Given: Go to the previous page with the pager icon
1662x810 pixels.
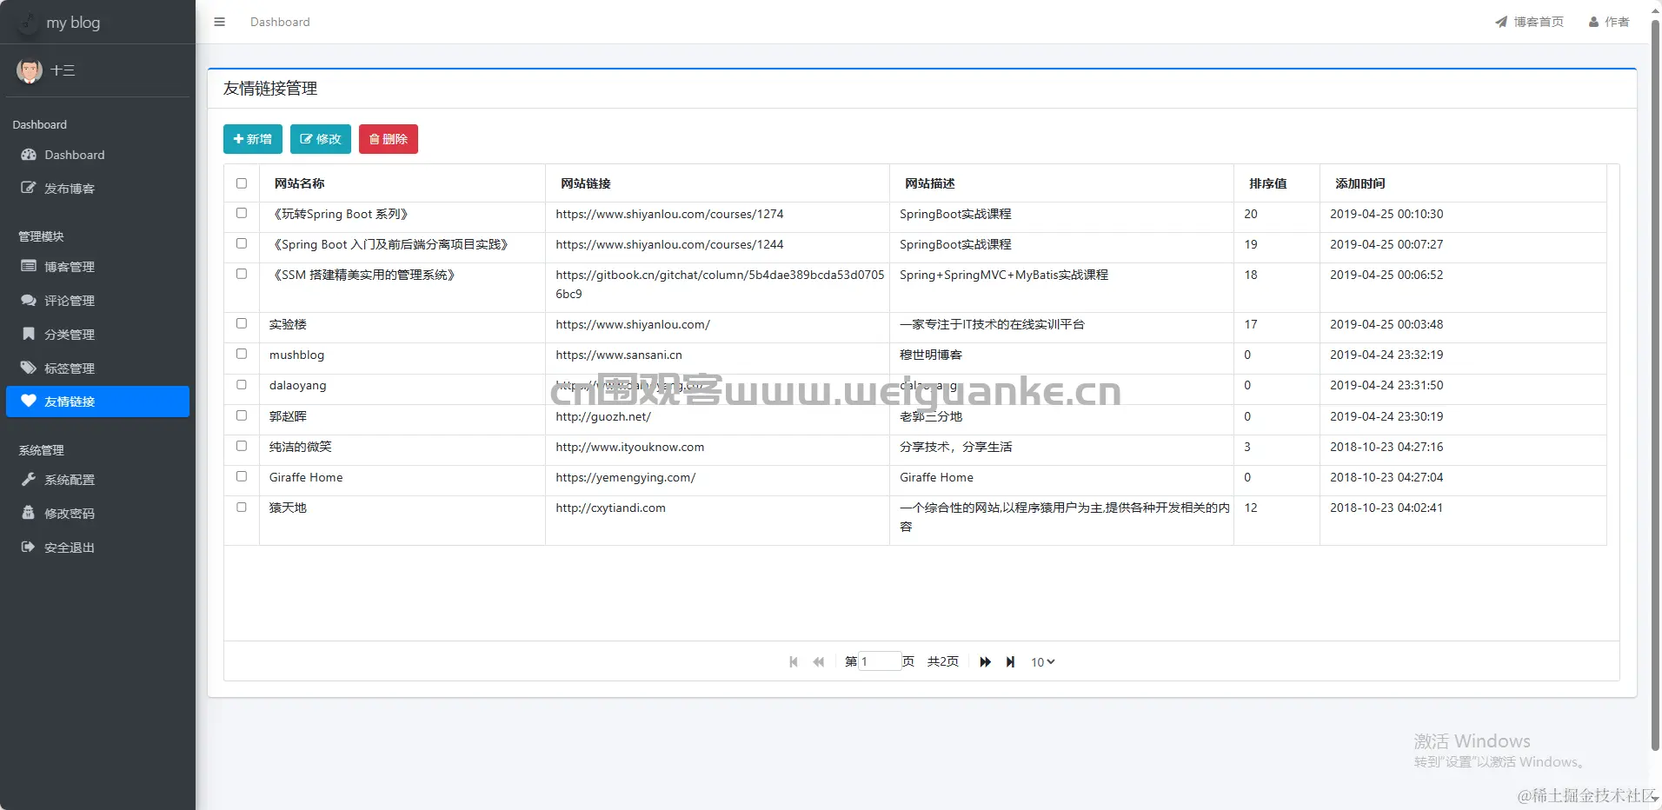Looking at the screenshot, I should pyautogui.click(x=818, y=661).
